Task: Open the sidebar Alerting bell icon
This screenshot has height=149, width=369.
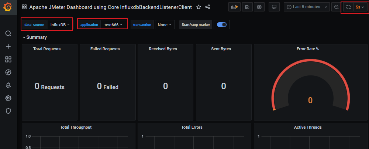Action: [x=8, y=85]
